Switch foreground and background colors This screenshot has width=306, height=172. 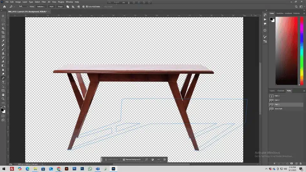tap(4, 107)
